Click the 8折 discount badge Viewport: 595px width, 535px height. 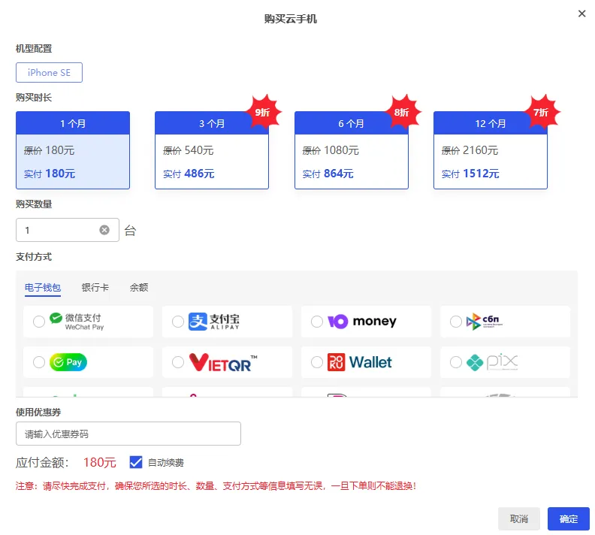point(402,112)
